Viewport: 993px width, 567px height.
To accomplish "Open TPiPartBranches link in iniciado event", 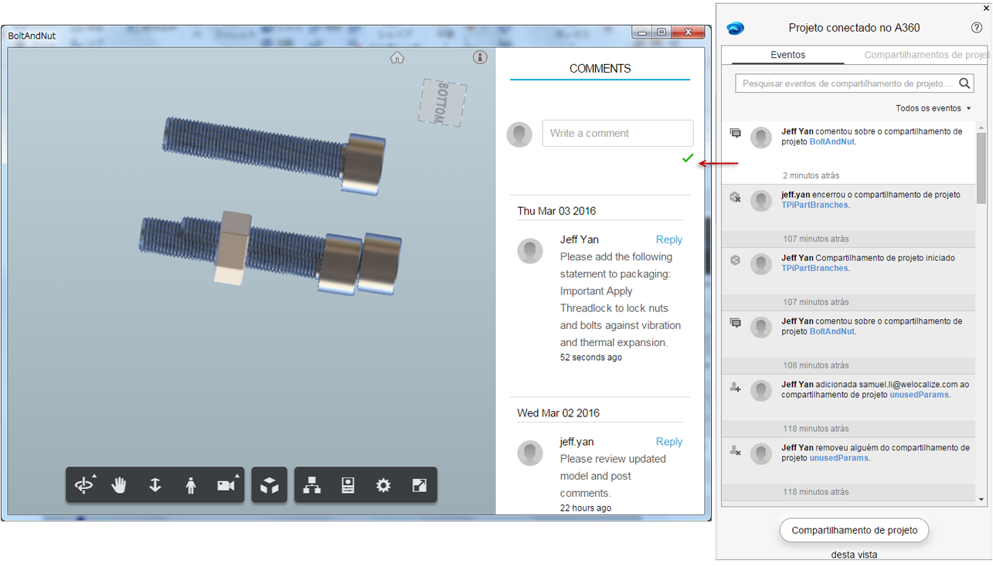I will pos(814,269).
